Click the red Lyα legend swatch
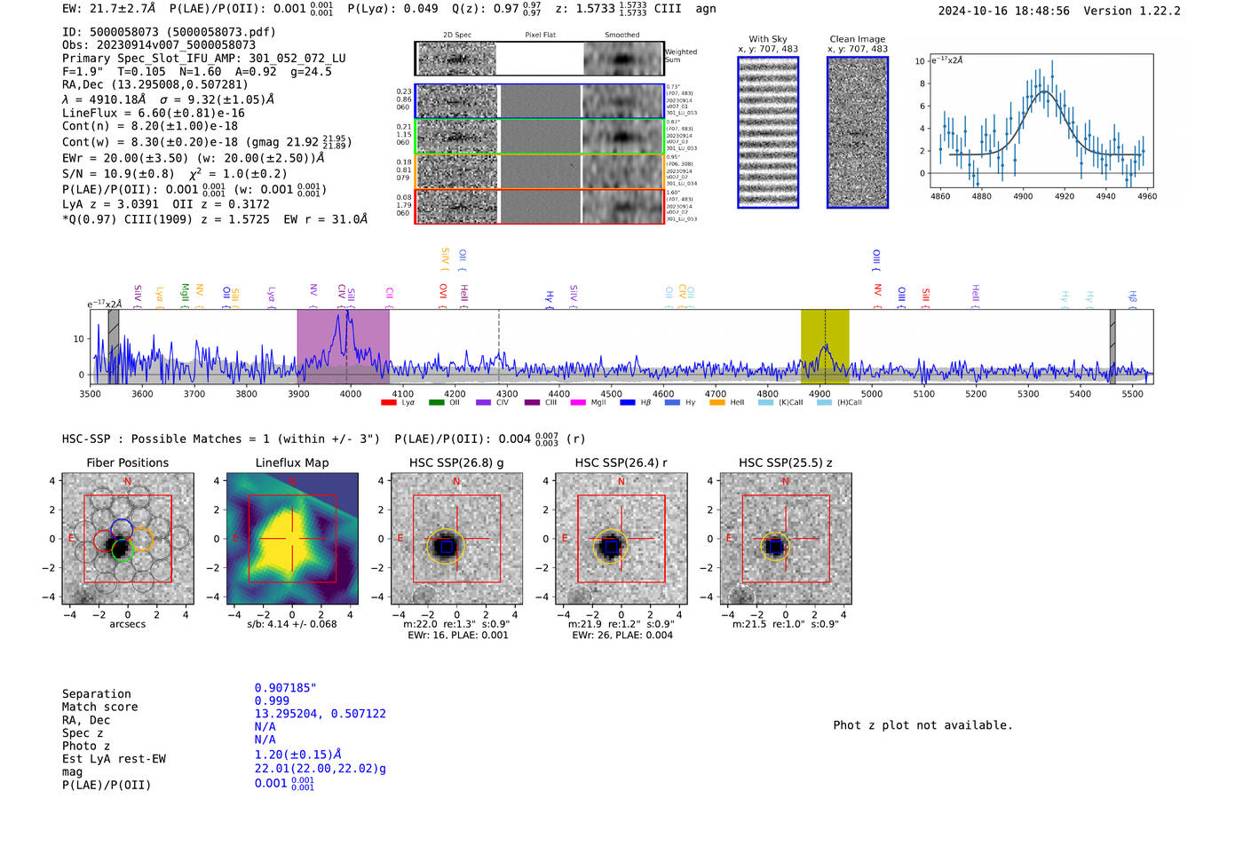 coord(388,402)
